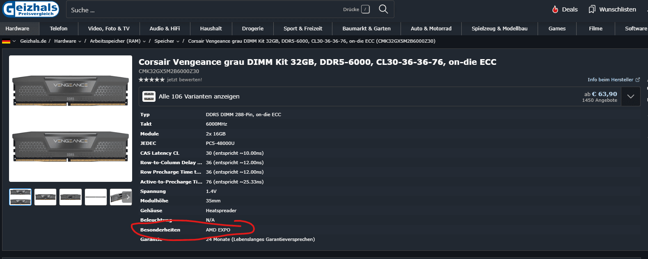
Task: Click the RAM variants icon
Action: (x=149, y=96)
